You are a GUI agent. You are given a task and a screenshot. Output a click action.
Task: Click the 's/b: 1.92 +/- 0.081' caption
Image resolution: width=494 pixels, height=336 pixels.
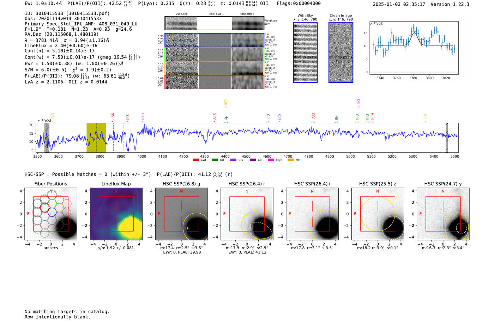(116, 248)
